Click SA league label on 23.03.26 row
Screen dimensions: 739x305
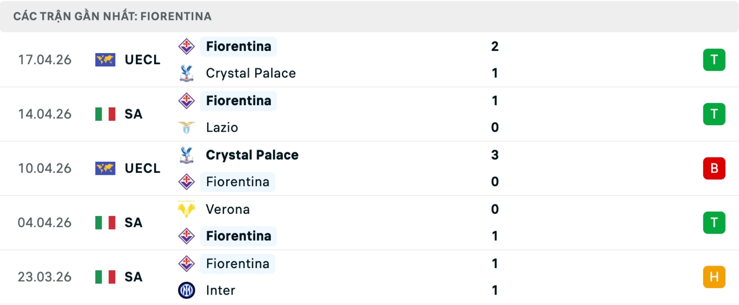(134, 277)
